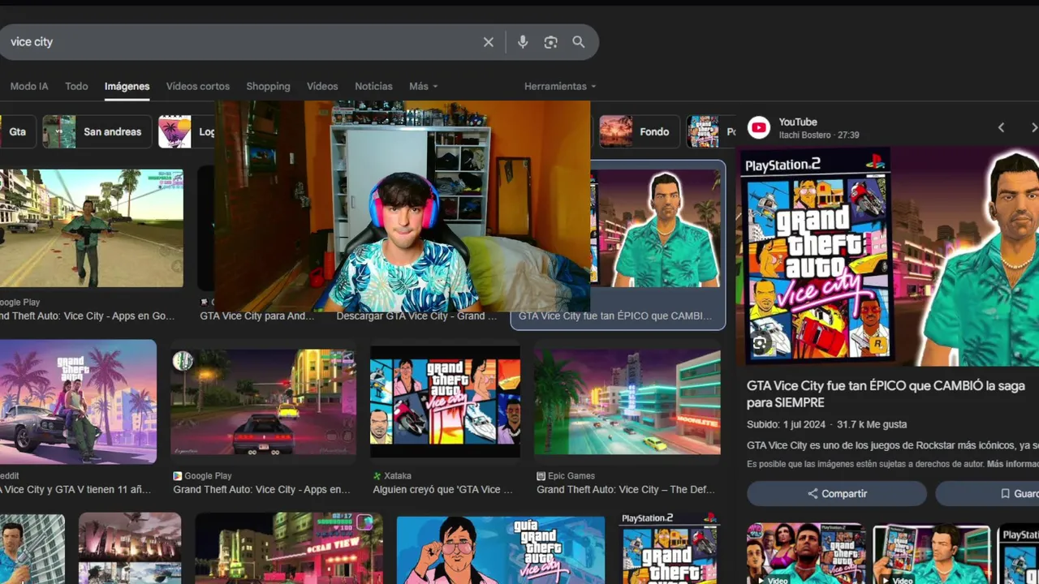The width and height of the screenshot is (1039, 584).
Task: Click caption "GTA Vice City para And..."
Action: [257, 316]
